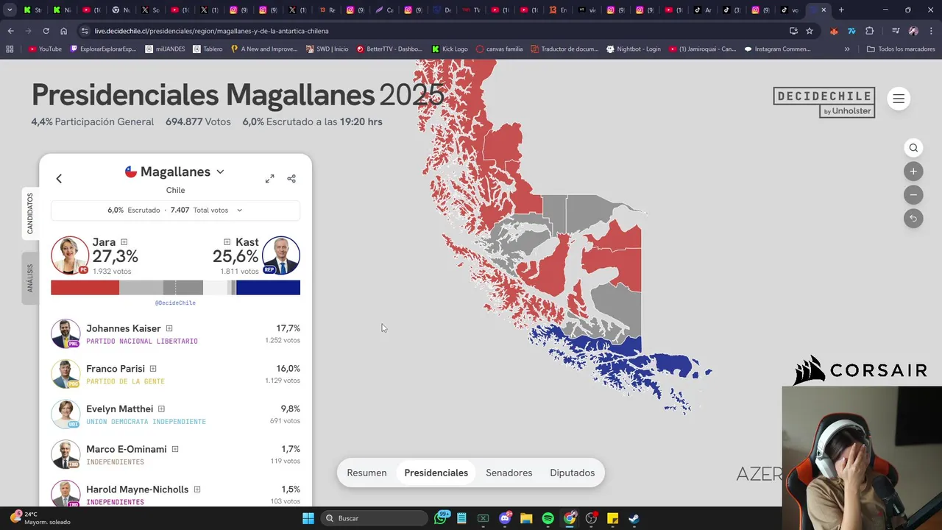Open the @DecideChile link
The height and width of the screenshot is (530, 942).
tap(175, 303)
